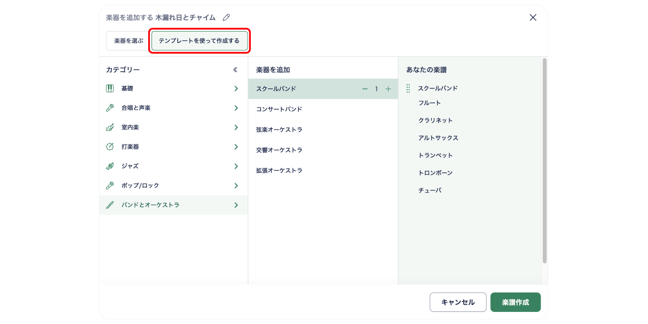Click the mic icon next to ポップ/ロック
Screen dimensions: 648x324
110,186
